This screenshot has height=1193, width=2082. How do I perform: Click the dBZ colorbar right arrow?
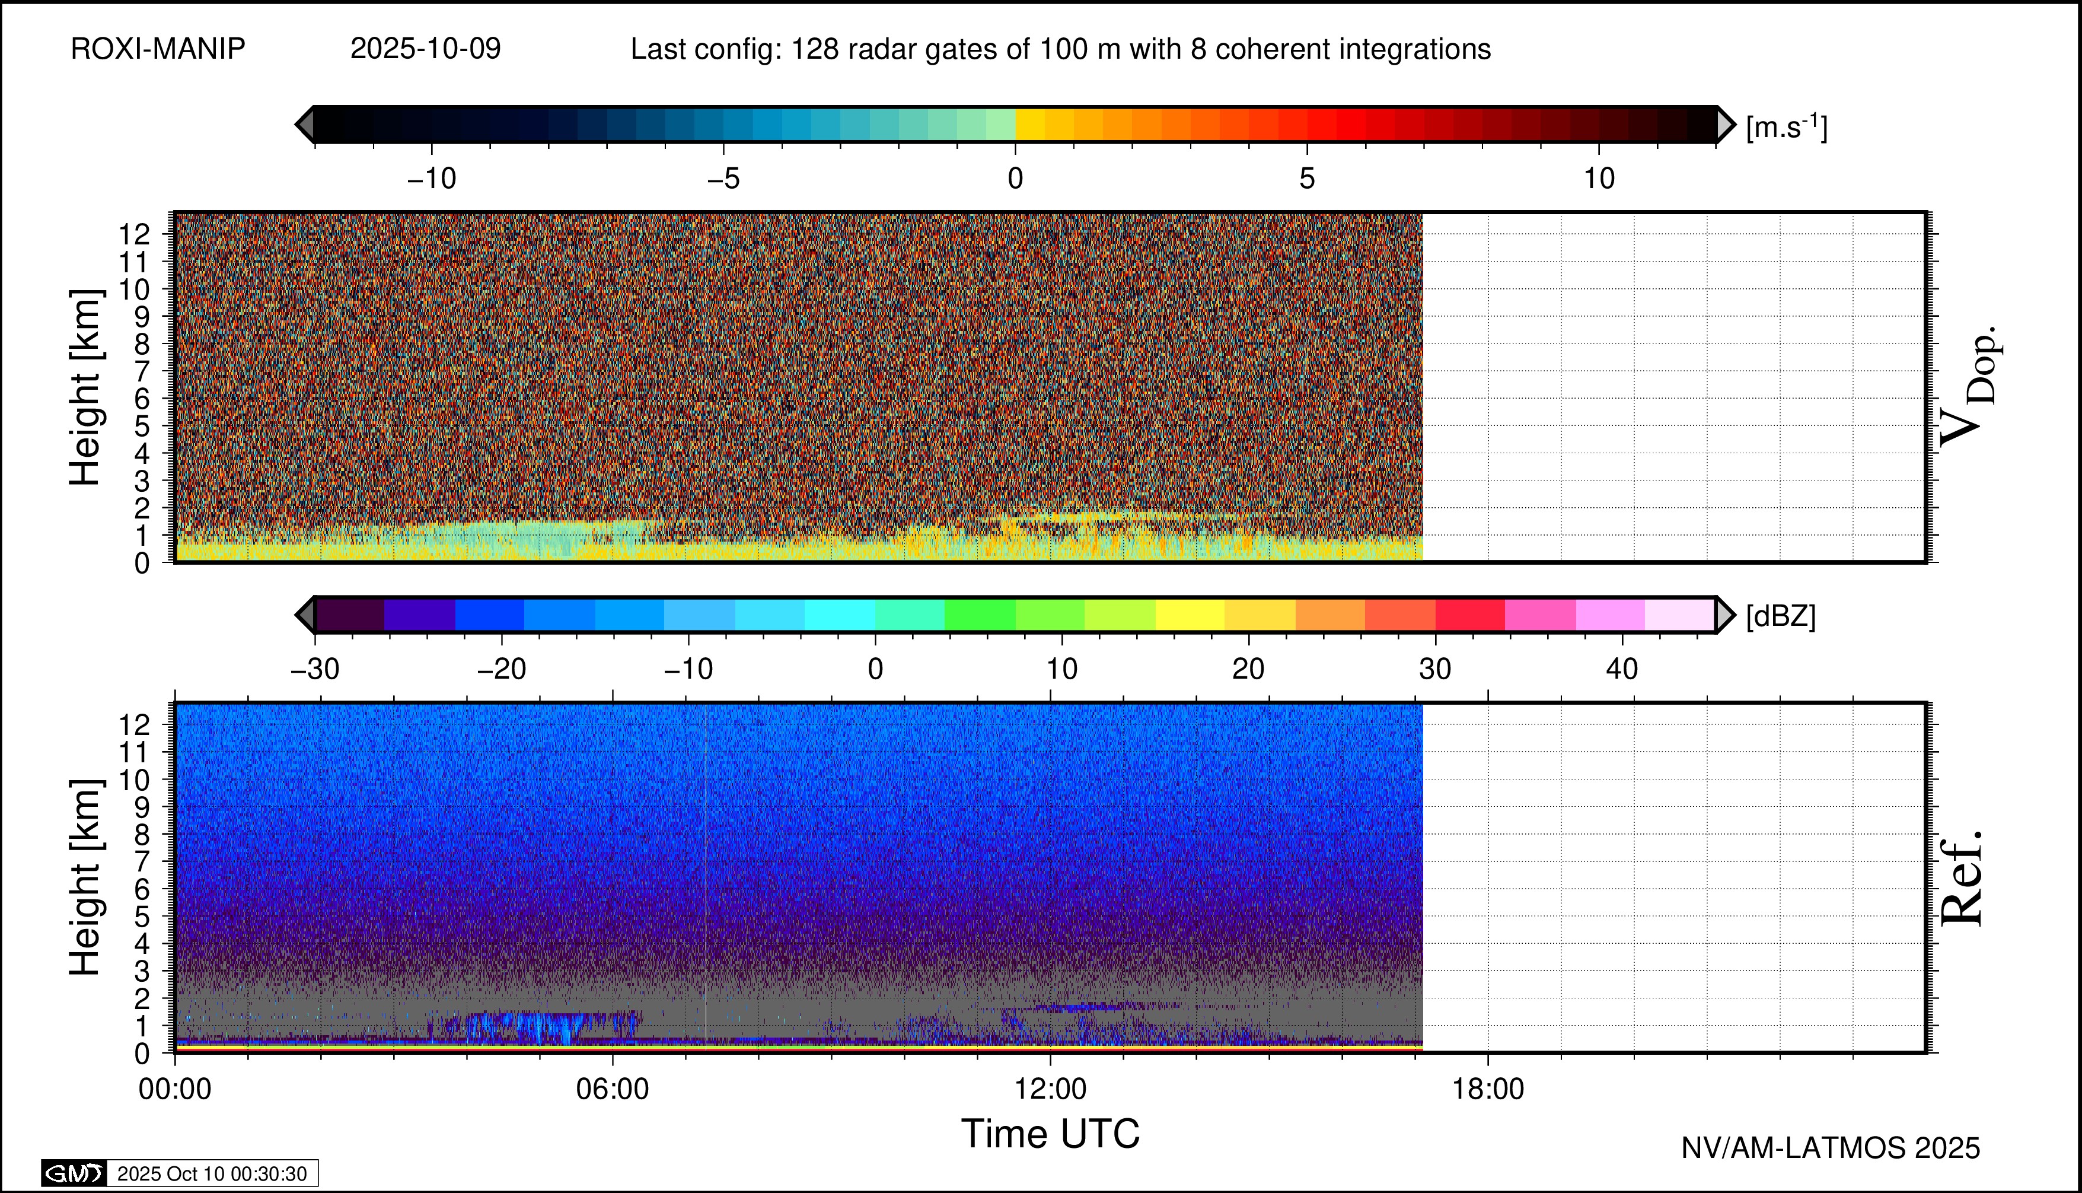pos(1725,615)
